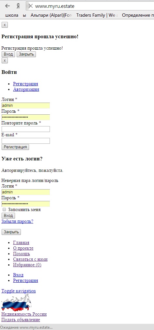Click Закрыть button below Забыли пароль
The height and width of the screenshot is (330, 154).
coord(11,232)
